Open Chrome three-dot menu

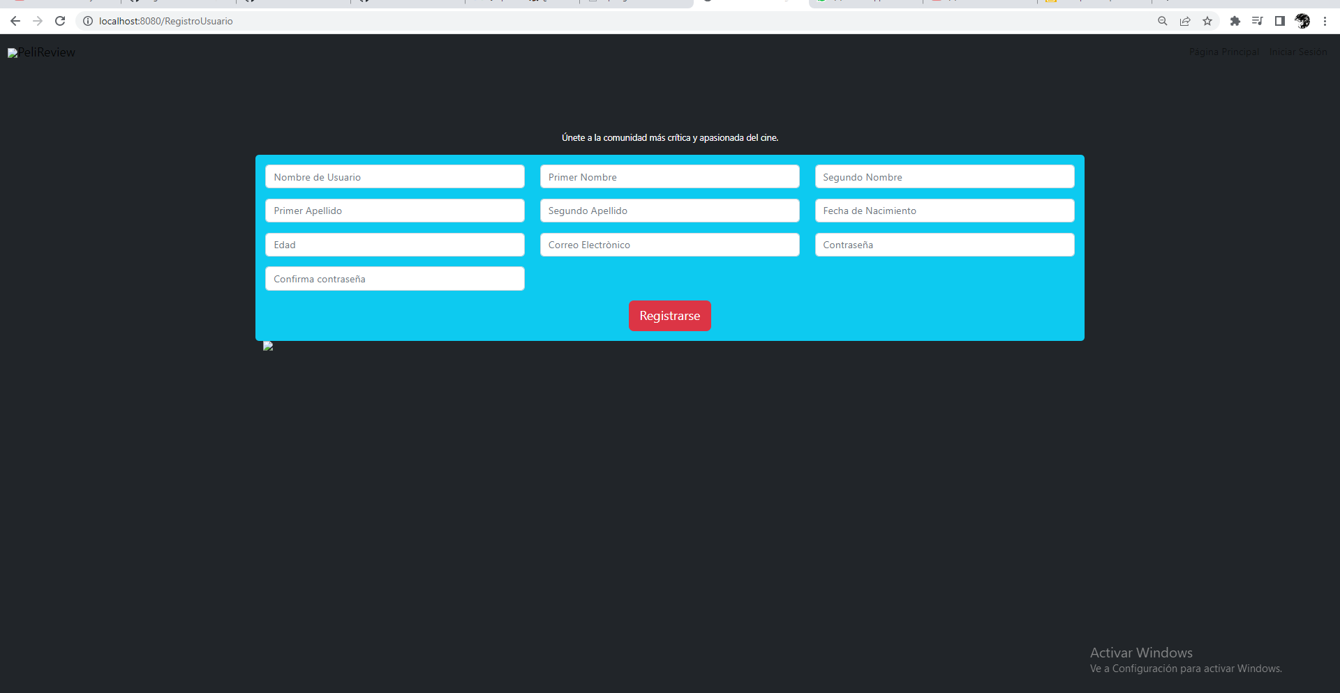tap(1325, 21)
